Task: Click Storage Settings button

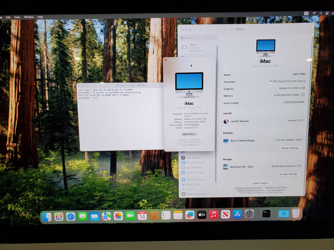Action: tap(289, 174)
